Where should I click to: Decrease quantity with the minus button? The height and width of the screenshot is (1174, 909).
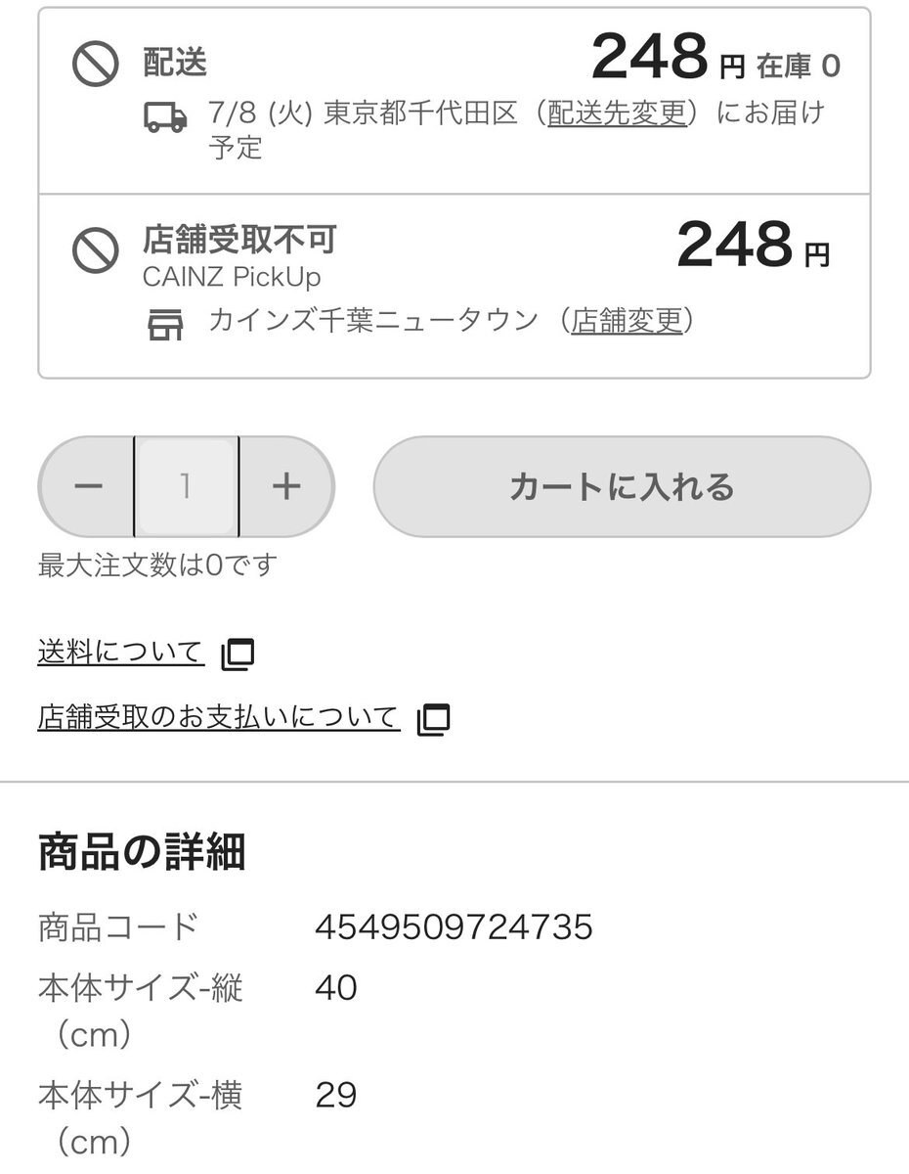click(x=88, y=486)
